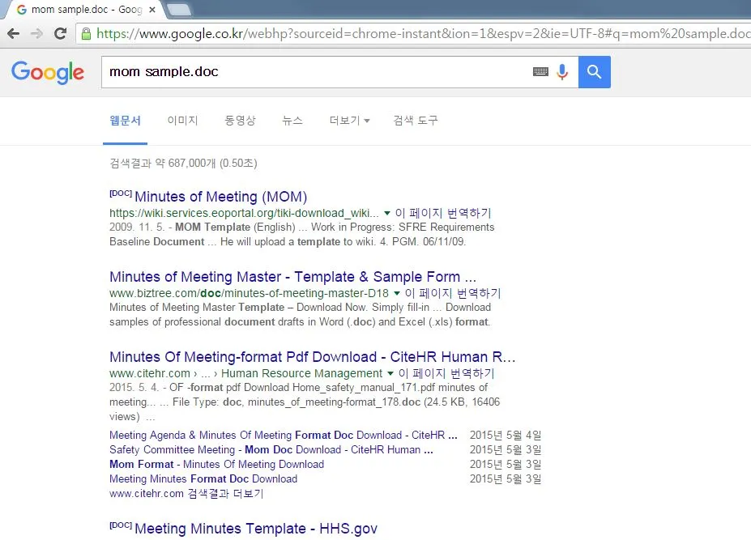Click the green URL 'https://wiki.services.eoportal.org/tiki-download_wiki...'
751x540 pixels.
coord(244,213)
